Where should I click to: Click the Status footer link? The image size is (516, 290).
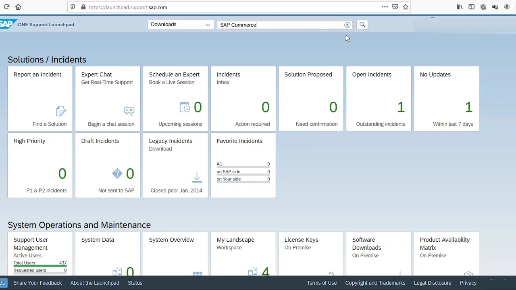pyautogui.click(x=135, y=283)
